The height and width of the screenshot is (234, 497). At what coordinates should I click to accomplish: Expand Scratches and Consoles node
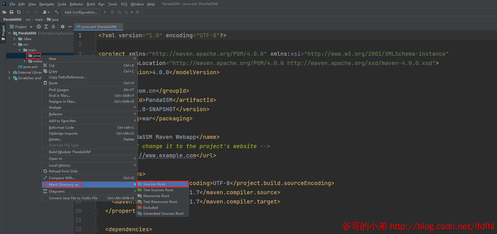click(10, 78)
